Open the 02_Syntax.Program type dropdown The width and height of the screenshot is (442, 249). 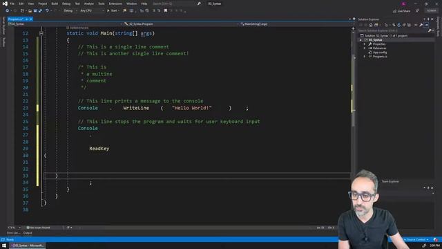(180, 24)
